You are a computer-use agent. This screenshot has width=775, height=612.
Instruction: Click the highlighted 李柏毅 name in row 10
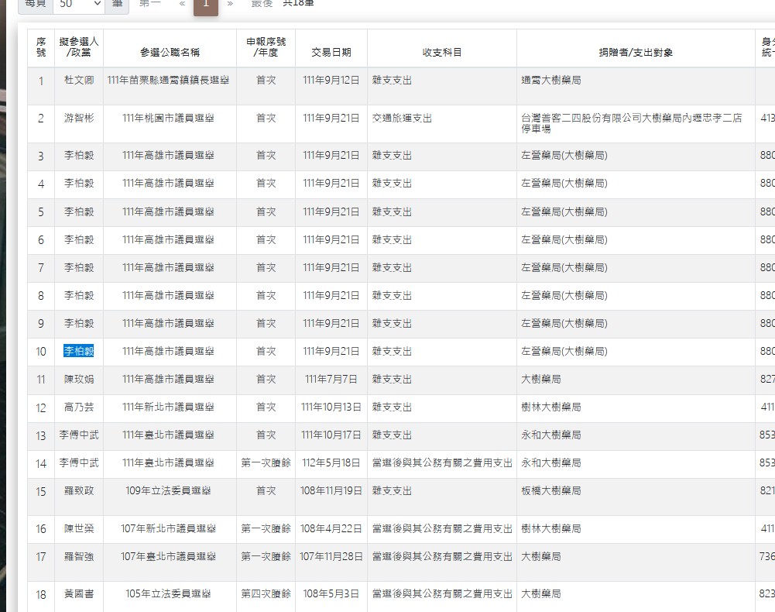point(79,351)
